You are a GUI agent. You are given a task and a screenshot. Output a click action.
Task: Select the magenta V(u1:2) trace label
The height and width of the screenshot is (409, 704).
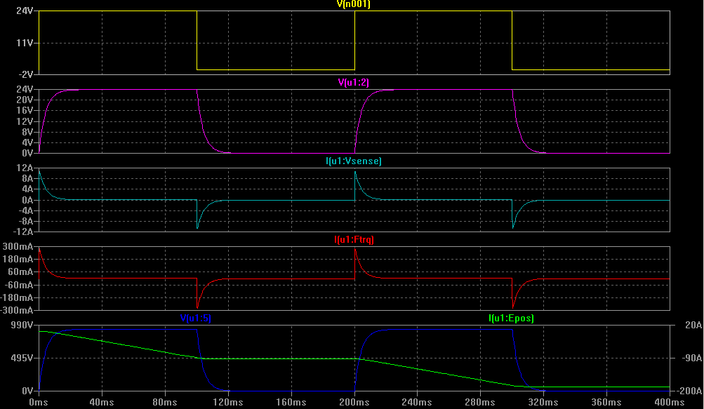tap(354, 83)
